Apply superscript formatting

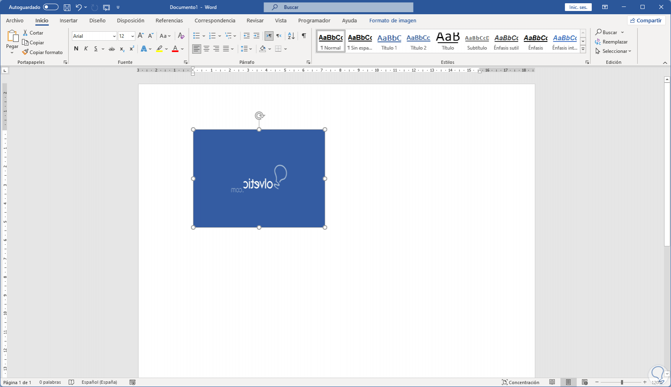(x=132, y=49)
